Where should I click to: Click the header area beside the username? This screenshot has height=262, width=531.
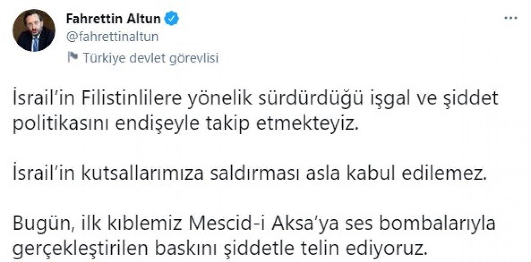(310, 27)
